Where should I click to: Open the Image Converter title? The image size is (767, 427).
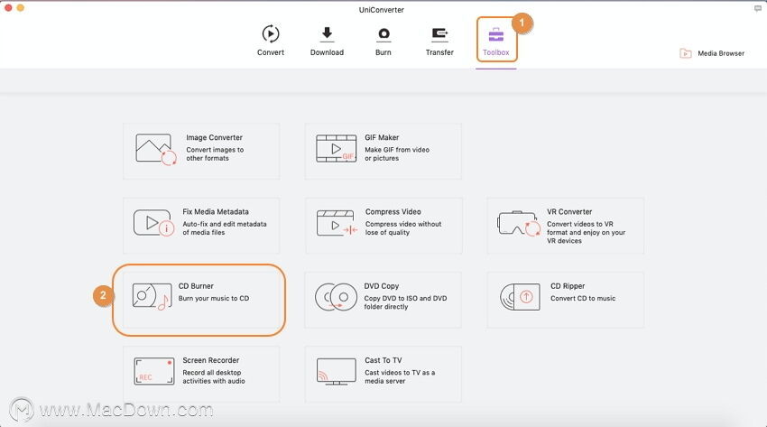pos(214,137)
